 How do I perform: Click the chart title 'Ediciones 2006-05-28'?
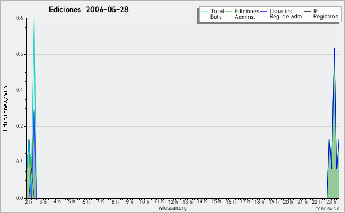[x=89, y=10]
